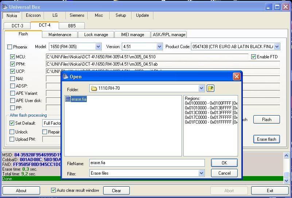Screen dimensions: 292x198
Task: Close the Open dialog
Action: (x=237, y=76)
